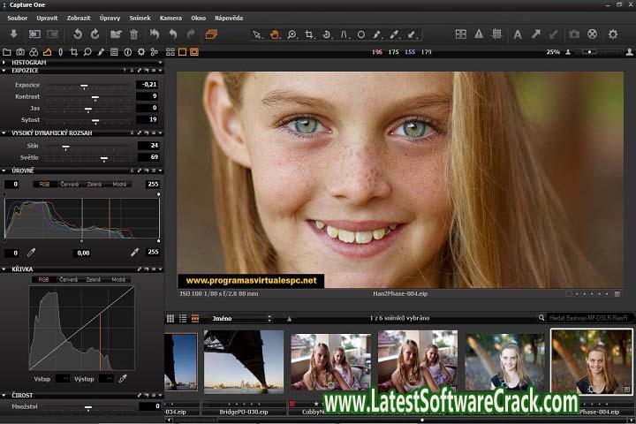Select Modrá channel in Křivka
636x424 pixels.
pyautogui.click(x=118, y=280)
